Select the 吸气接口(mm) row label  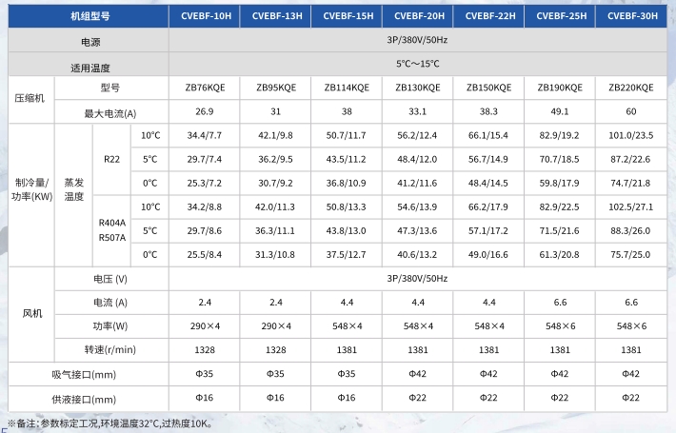[x=84, y=374]
